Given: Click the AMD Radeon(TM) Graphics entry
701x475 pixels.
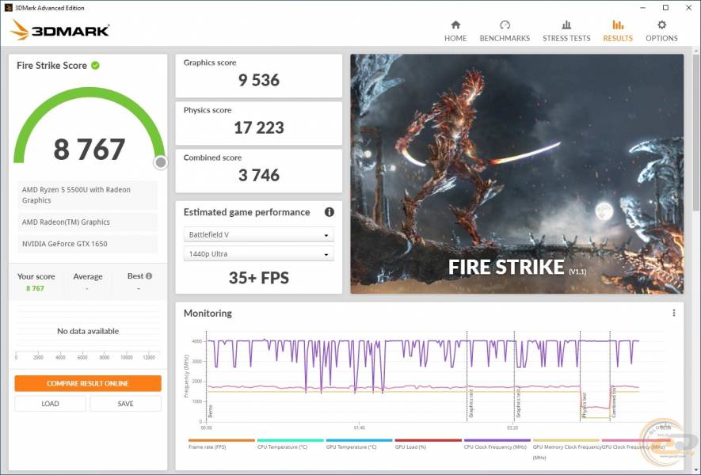Looking at the screenshot, I should [x=88, y=222].
